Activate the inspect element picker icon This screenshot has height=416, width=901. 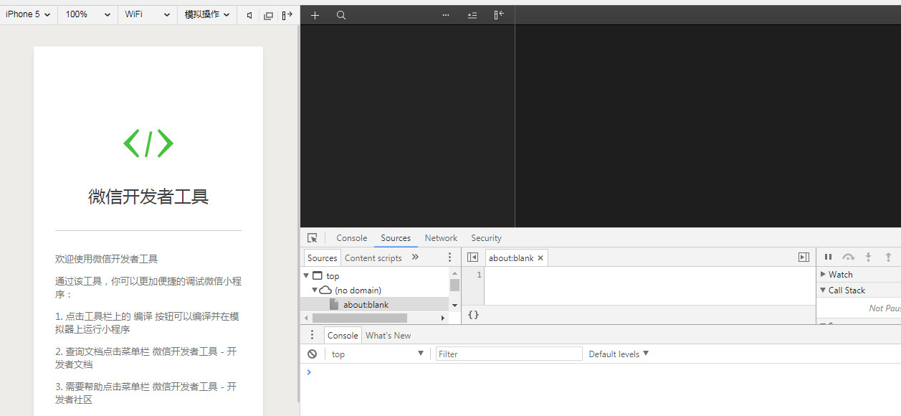pyautogui.click(x=313, y=238)
